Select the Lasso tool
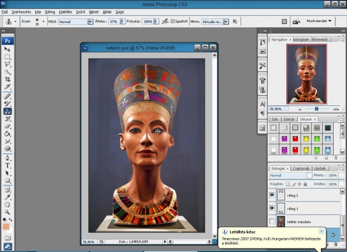This screenshot has width=347, height=252. click(8, 64)
